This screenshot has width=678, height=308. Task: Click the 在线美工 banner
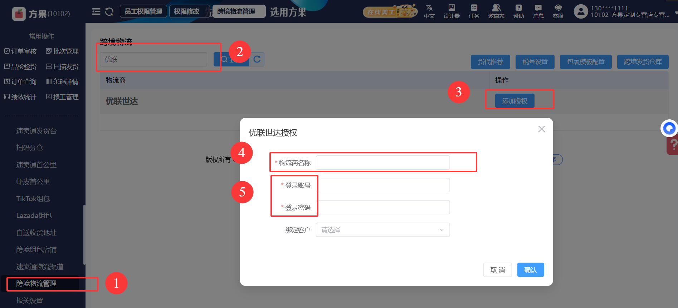[390, 11]
